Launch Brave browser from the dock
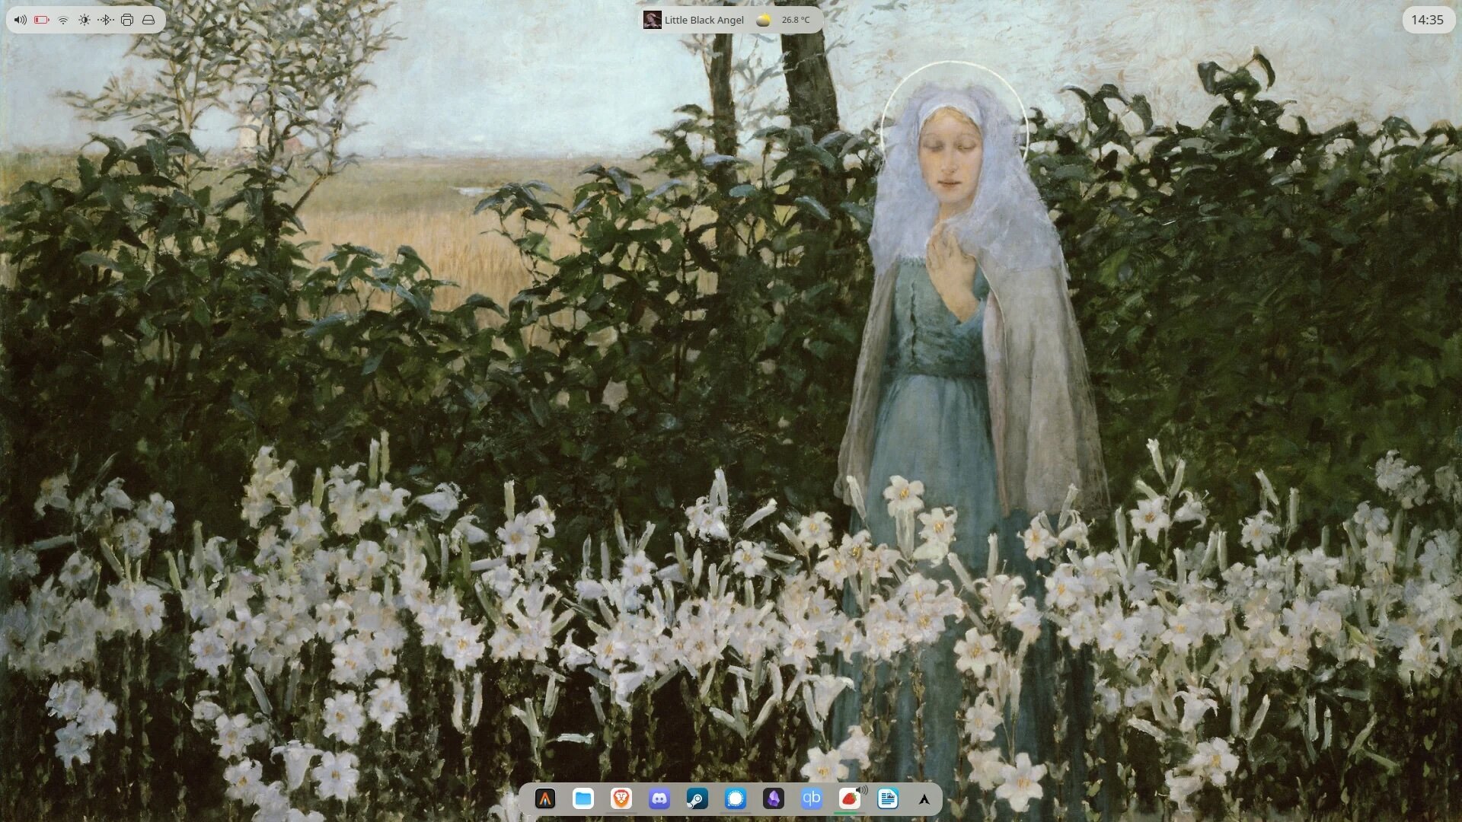 (x=621, y=798)
